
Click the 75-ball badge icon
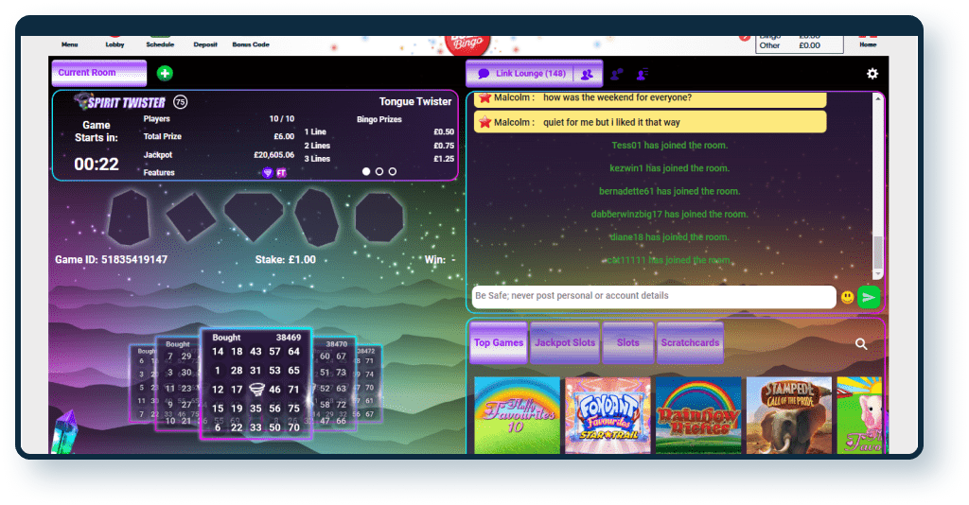(180, 102)
